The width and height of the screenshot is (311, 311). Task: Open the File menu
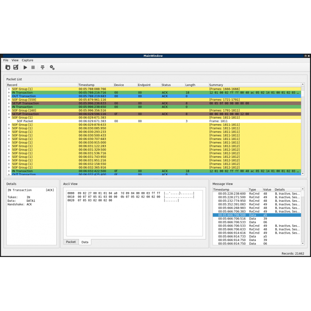tap(6, 60)
